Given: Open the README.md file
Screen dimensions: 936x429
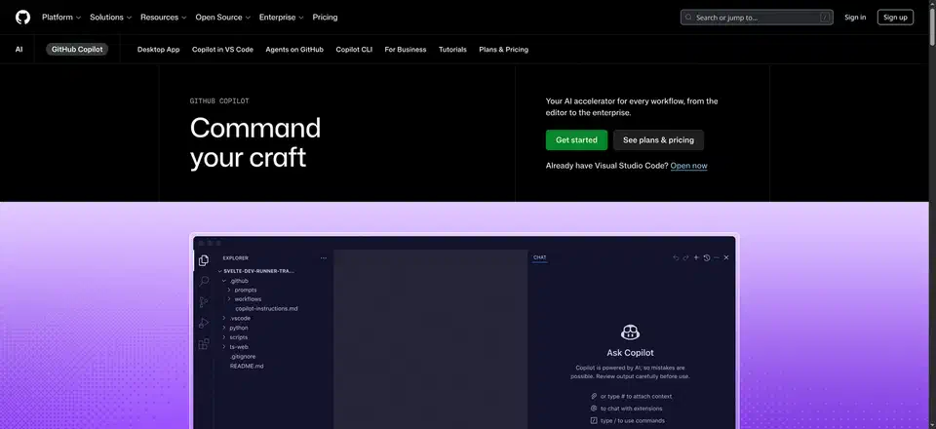Looking at the screenshot, I should tap(247, 367).
